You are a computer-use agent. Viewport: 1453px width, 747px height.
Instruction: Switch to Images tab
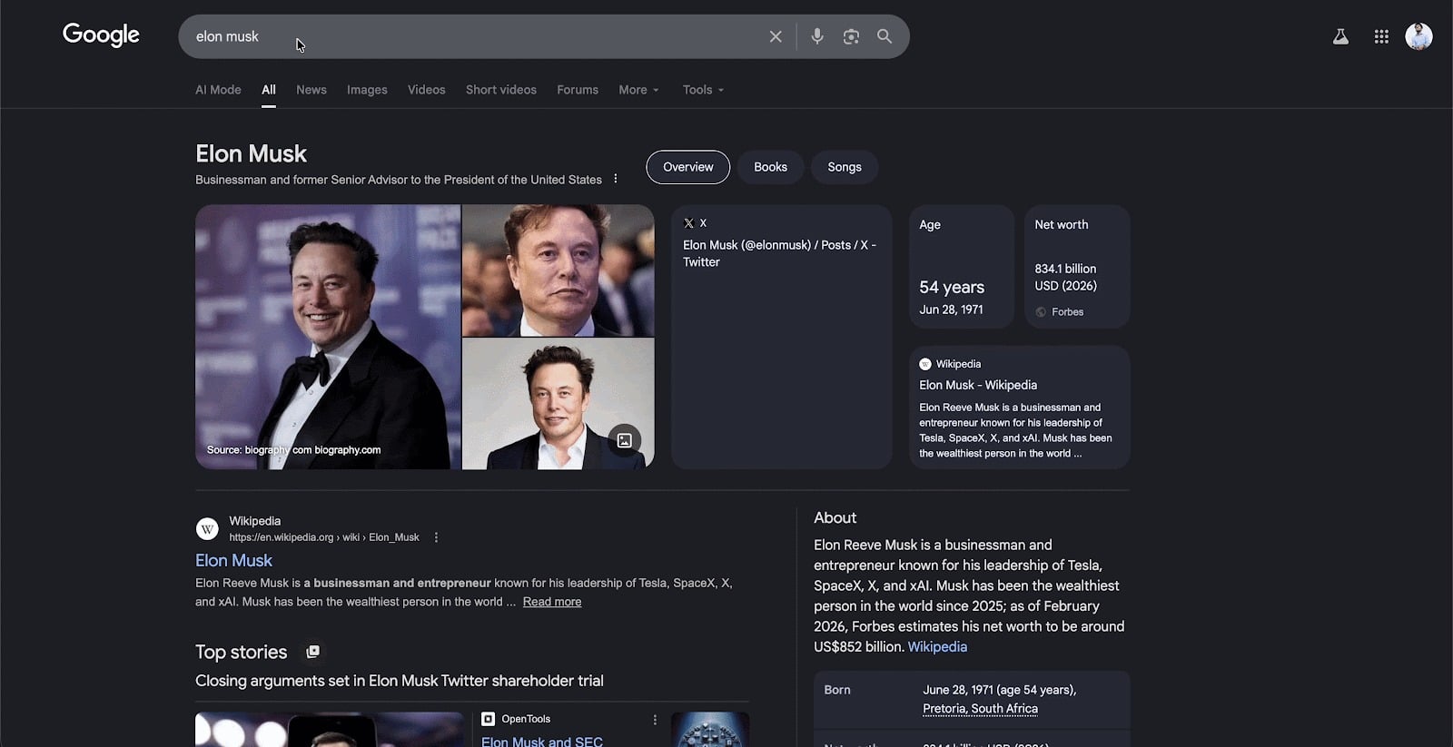[x=367, y=90]
